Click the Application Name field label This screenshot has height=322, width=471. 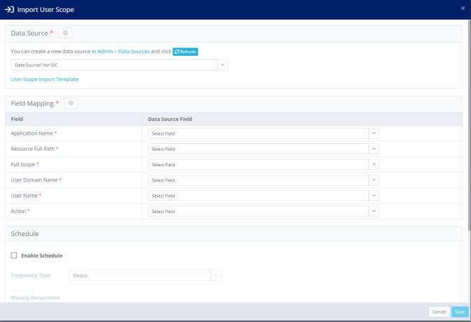pyautogui.click(x=32, y=133)
